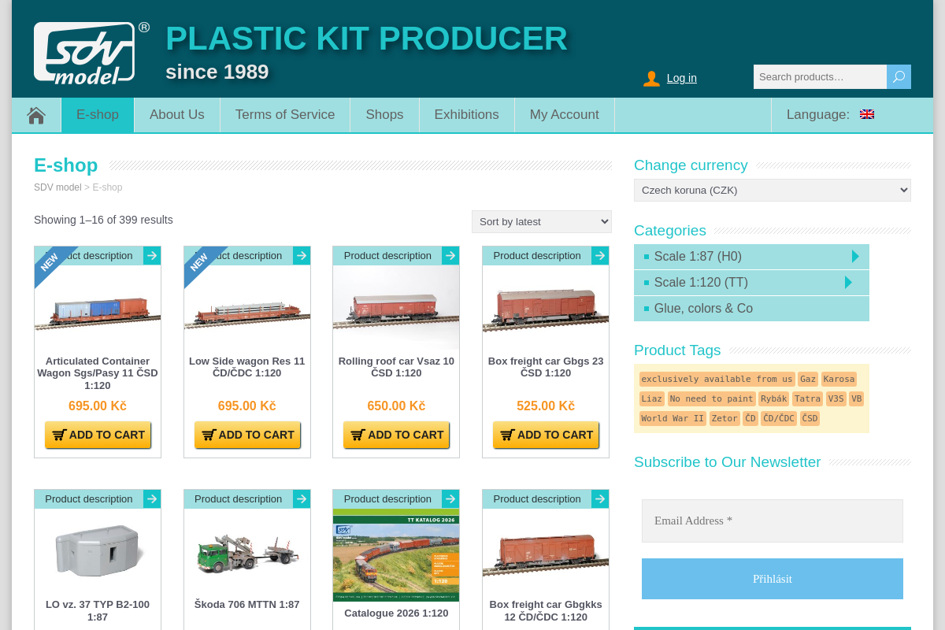Click the Tatra product tag
Image resolution: width=945 pixels, height=630 pixels.
point(807,398)
